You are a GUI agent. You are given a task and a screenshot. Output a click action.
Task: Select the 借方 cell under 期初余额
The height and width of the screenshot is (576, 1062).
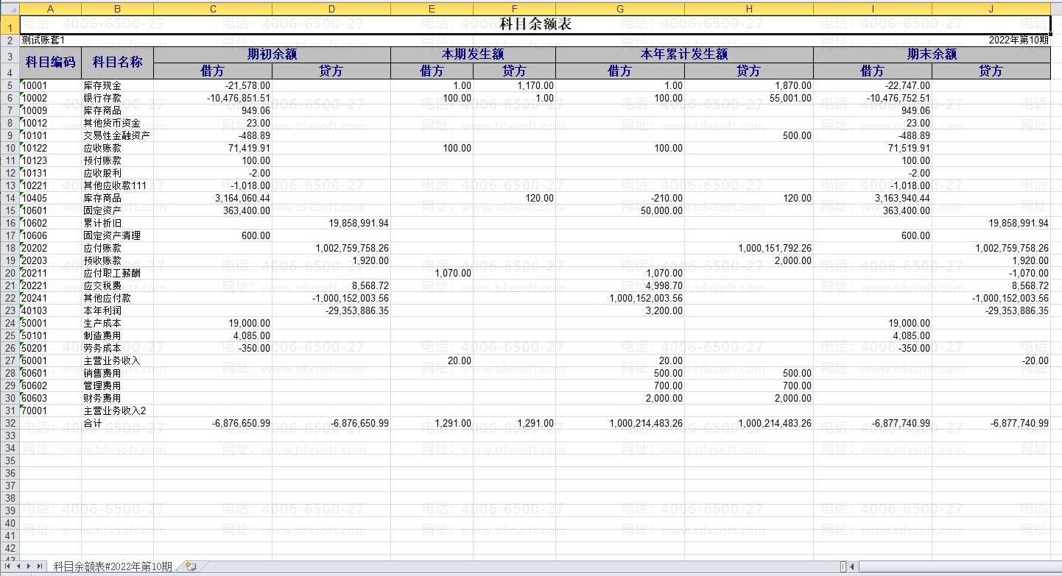213,71
